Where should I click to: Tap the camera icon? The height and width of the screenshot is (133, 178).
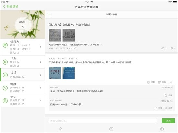162,129
